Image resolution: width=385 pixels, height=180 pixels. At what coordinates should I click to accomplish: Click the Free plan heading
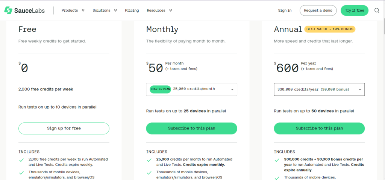point(27,29)
